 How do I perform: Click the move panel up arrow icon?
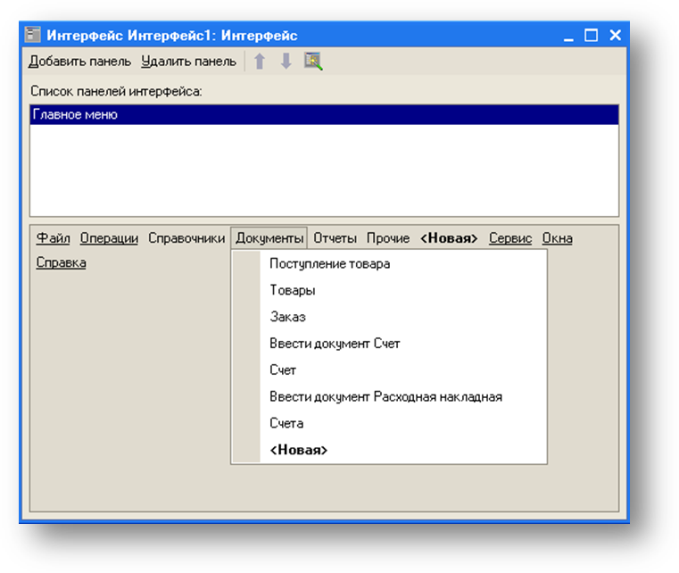click(x=260, y=61)
